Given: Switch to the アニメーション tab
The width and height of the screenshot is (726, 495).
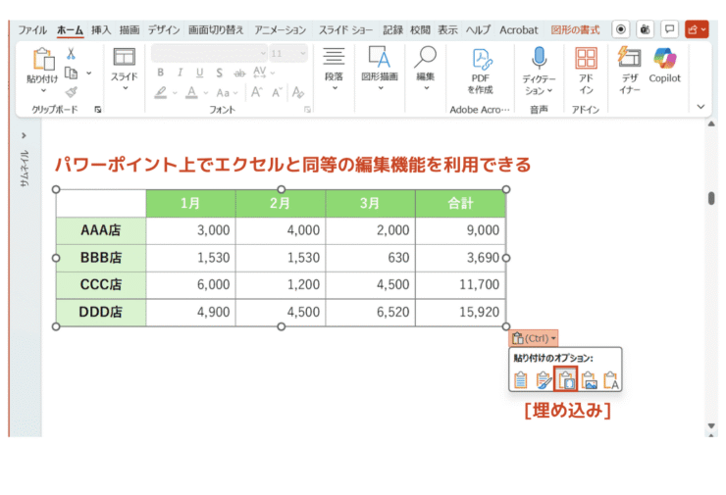Looking at the screenshot, I should click(x=281, y=30).
